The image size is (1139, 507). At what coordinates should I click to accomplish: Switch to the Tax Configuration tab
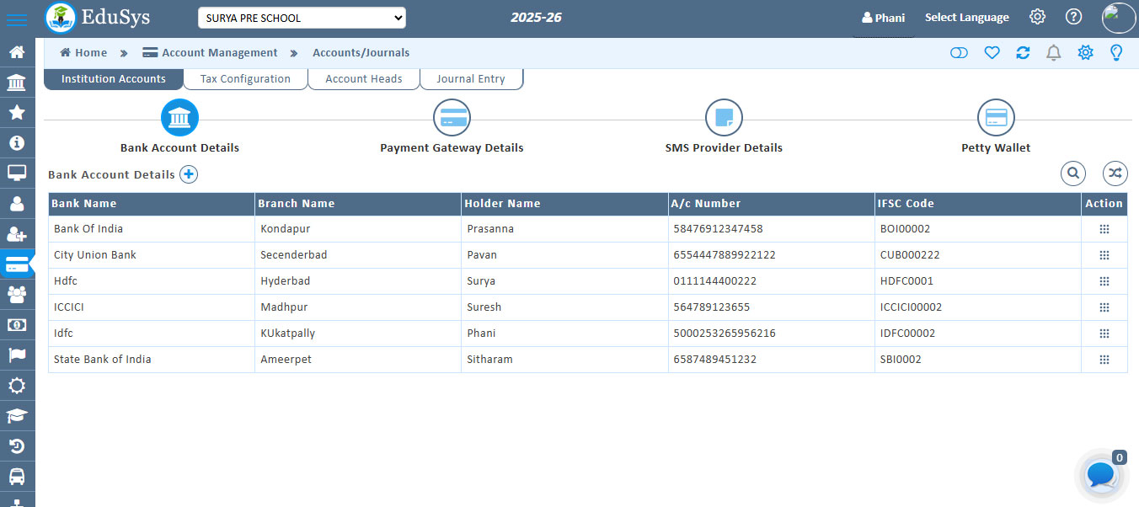245,79
